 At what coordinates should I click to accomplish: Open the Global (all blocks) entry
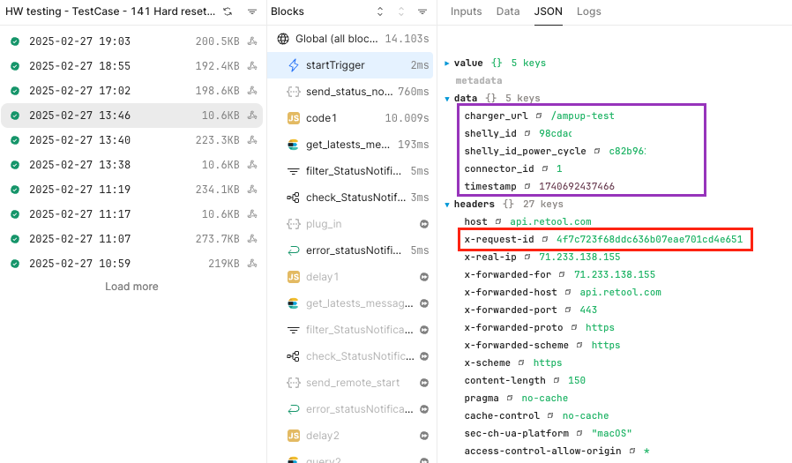(352, 39)
